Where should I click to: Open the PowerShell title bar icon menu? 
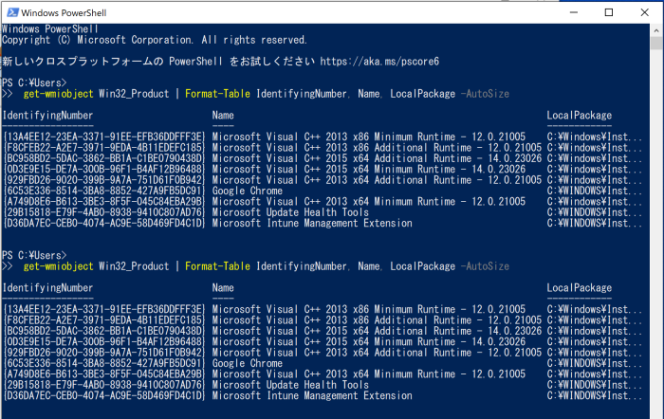point(12,12)
